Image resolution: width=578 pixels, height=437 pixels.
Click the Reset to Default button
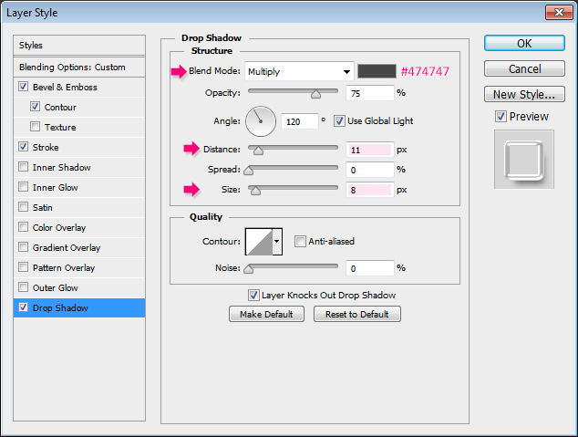[x=356, y=314]
